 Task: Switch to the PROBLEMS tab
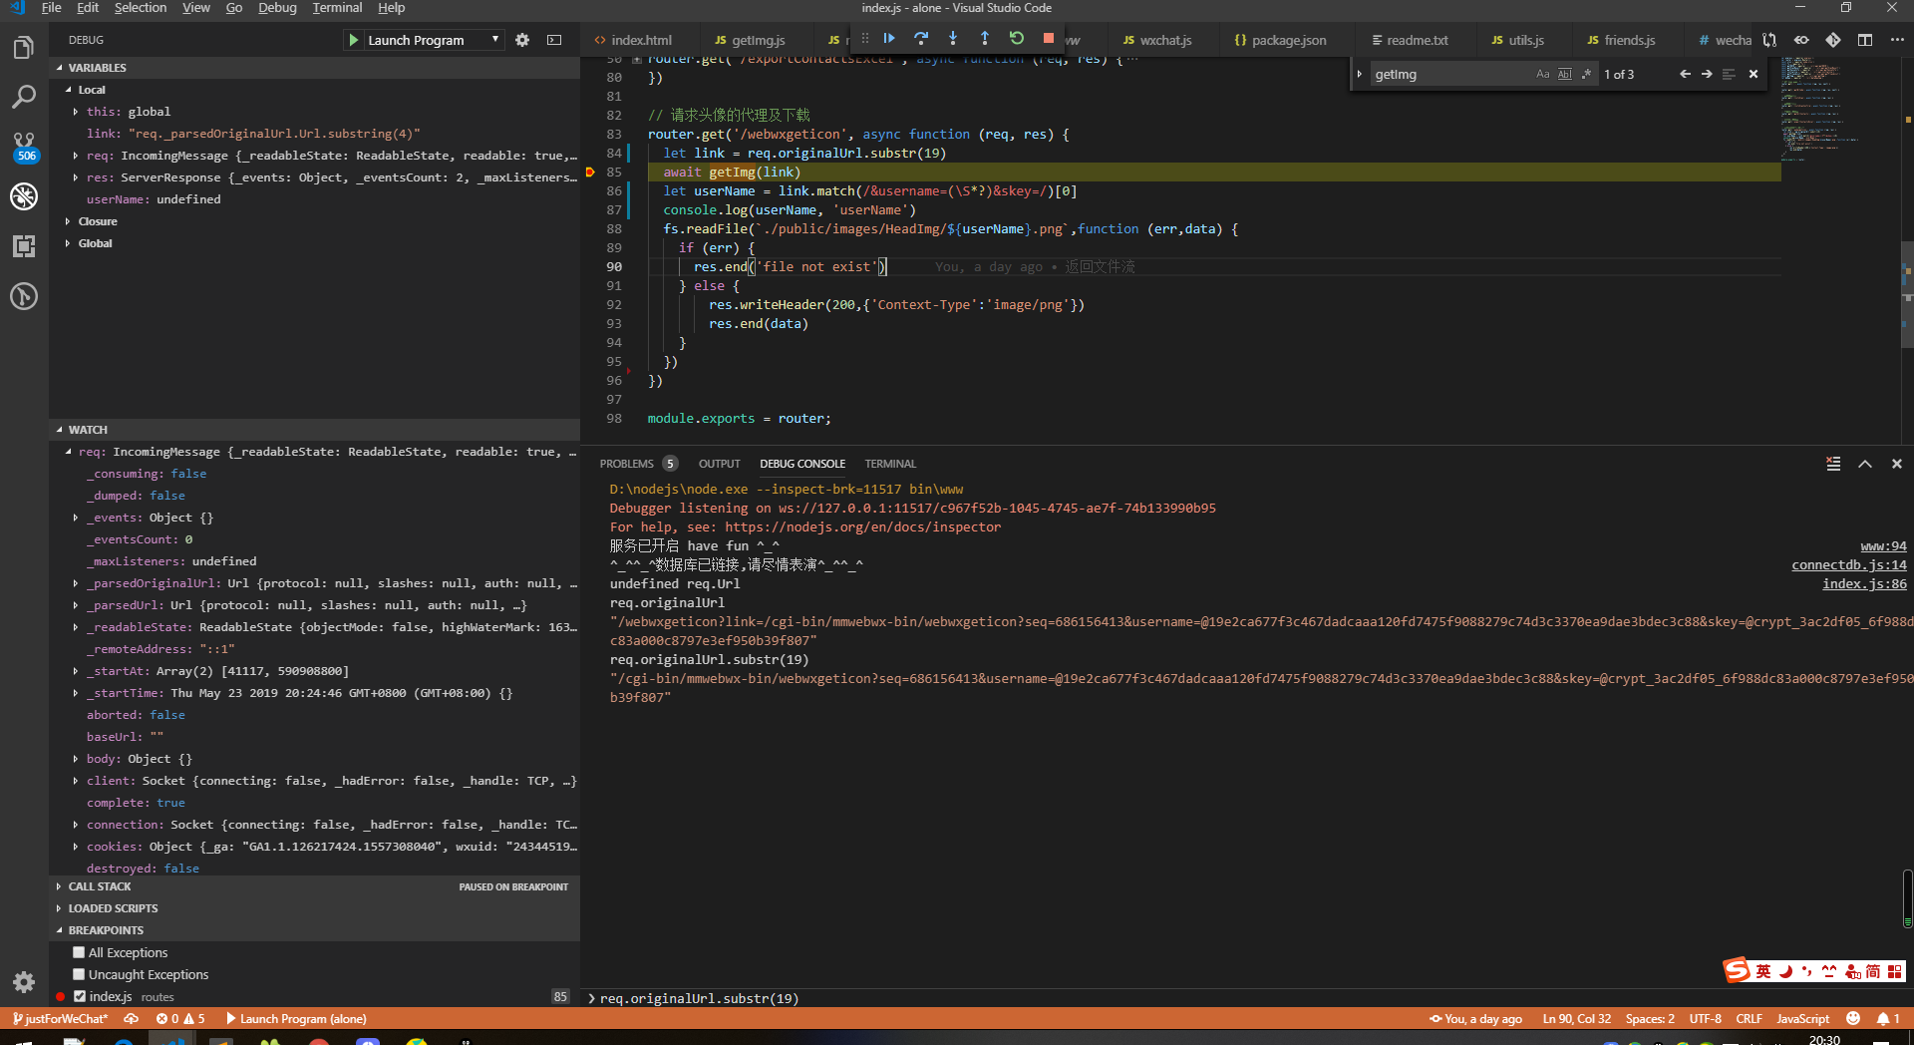tap(638, 464)
